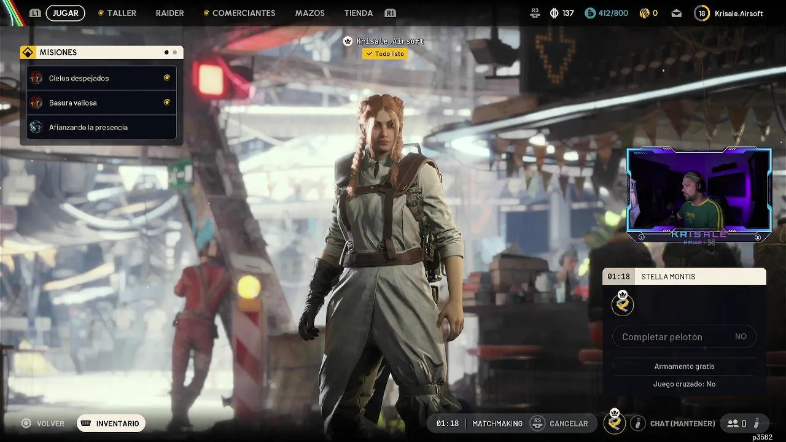Select the Afianzando la presencia mission
Image resolution: width=786 pixels, height=442 pixels.
[x=101, y=127]
